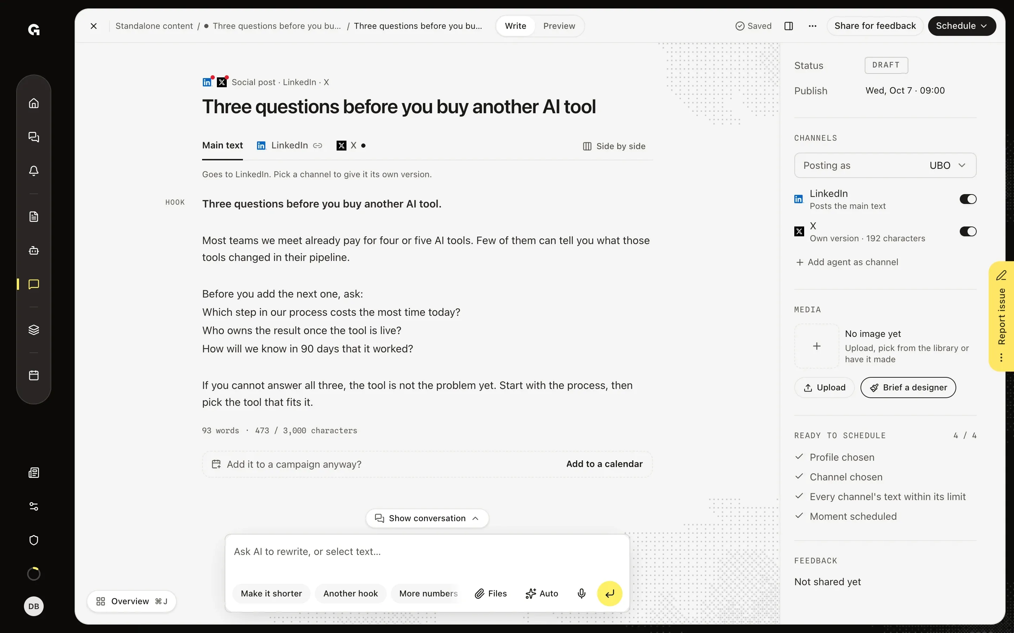This screenshot has width=1014, height=633.
Task: Select the Main text tab
Action: pyautogui.click(x=223, y=145)
